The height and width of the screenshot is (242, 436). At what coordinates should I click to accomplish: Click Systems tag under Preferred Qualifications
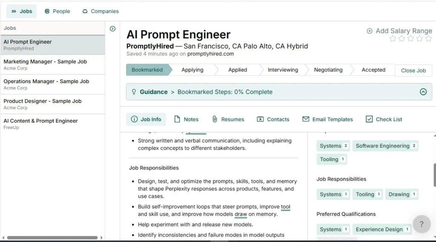point(333,229)
